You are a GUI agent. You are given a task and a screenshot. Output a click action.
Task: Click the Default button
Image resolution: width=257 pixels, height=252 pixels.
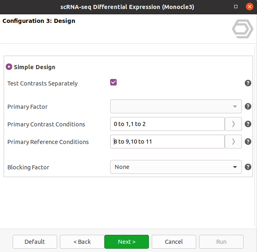pyautogui.click(x=35, y=242)
